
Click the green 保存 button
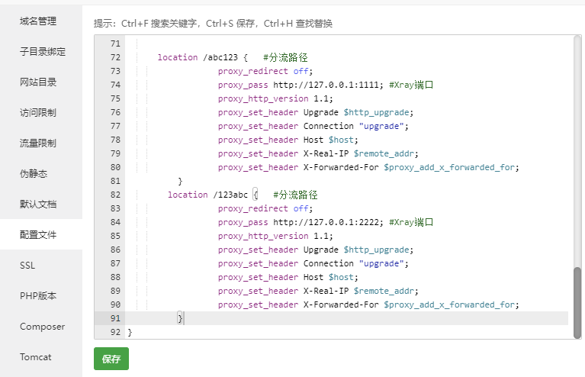[111, 359]
